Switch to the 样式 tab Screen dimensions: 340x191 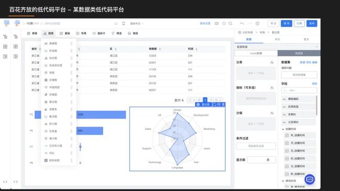278,39
